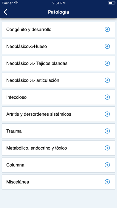Tap plus icon for Artritis y dersordenes
Screen dimensions: 117x208
click(107, 114)
